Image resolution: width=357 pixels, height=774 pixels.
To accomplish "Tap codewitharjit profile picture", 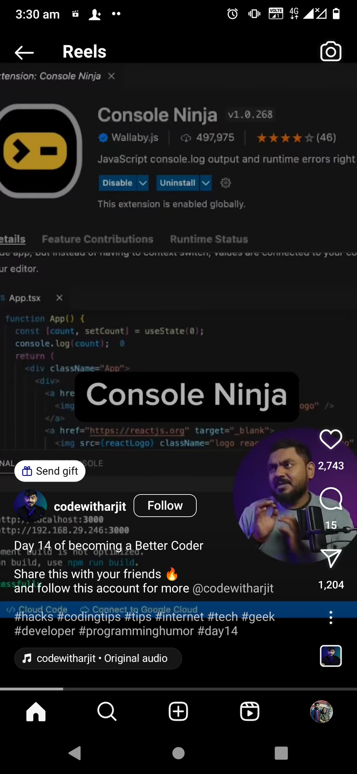I will pyautogui.click(x=30, y=506).
